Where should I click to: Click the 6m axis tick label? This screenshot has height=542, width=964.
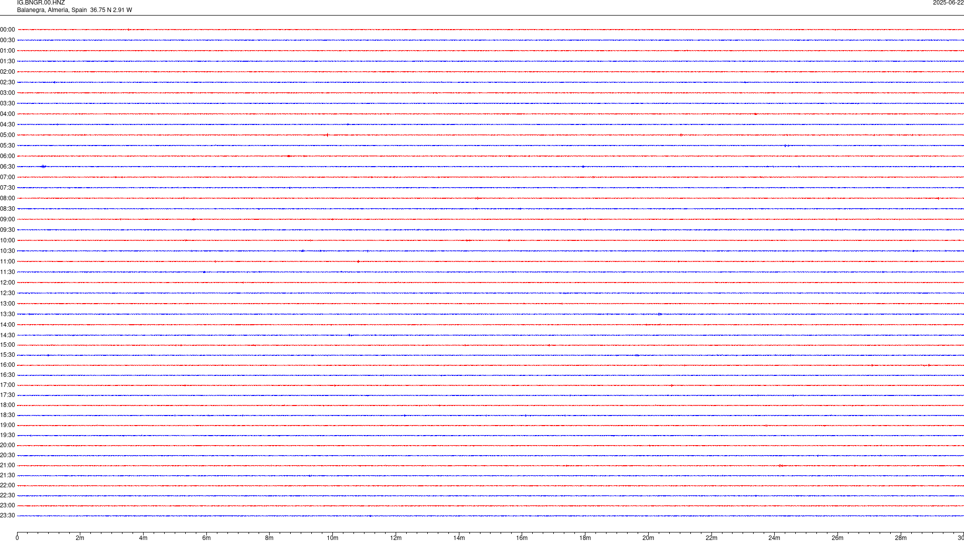(206, 538)
